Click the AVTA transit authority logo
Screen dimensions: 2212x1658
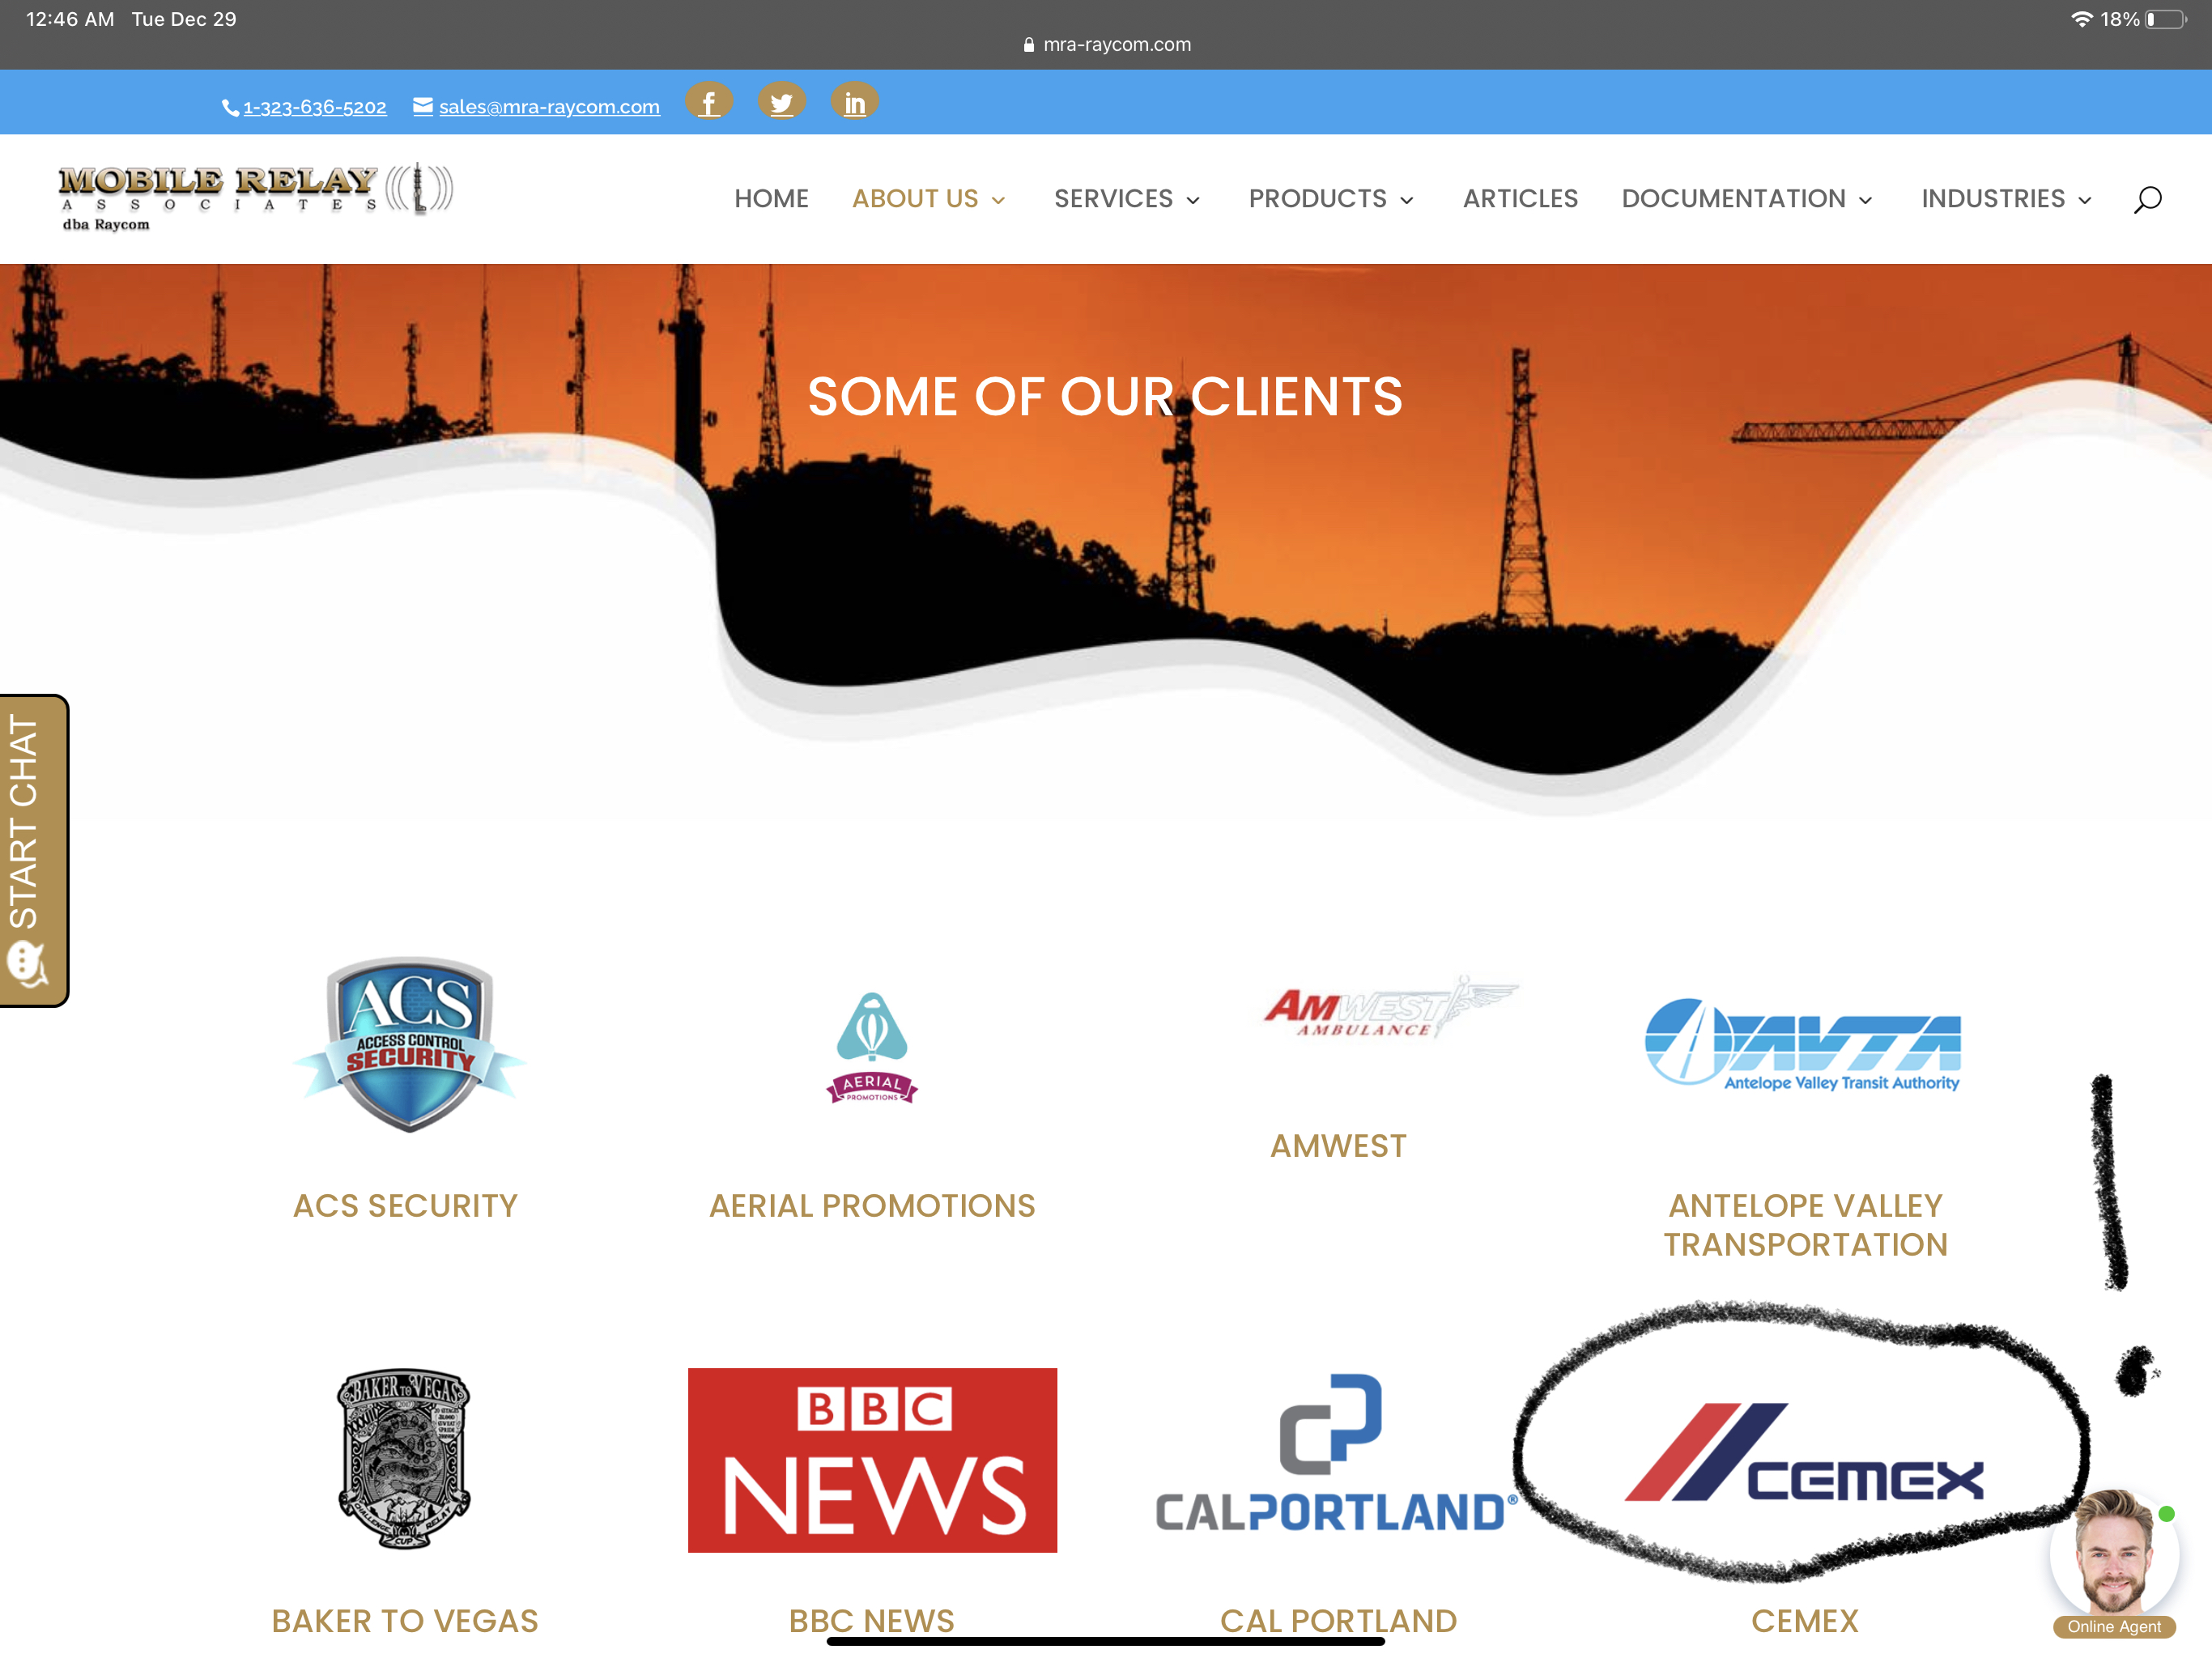1803,1045
